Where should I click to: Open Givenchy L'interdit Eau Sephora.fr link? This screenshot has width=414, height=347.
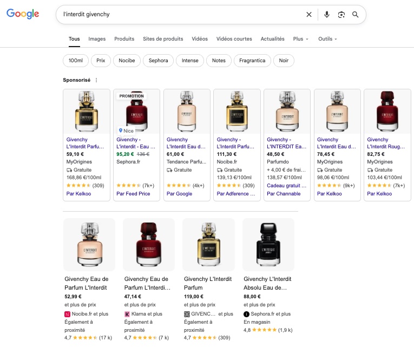pos(136,143)
